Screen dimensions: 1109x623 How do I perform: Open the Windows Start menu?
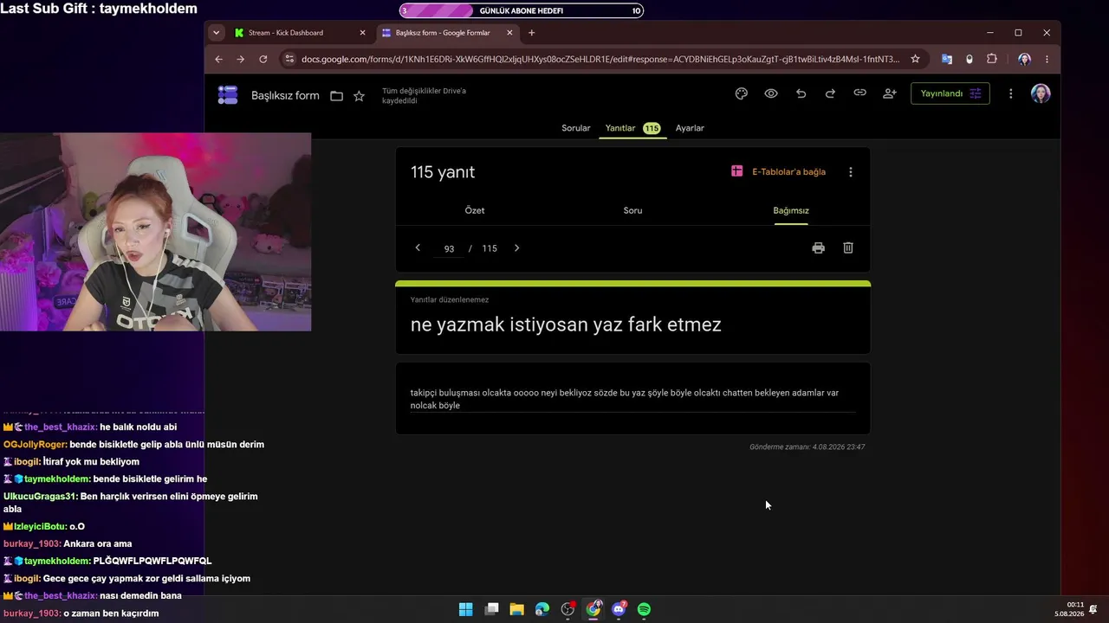coord(465,609)
